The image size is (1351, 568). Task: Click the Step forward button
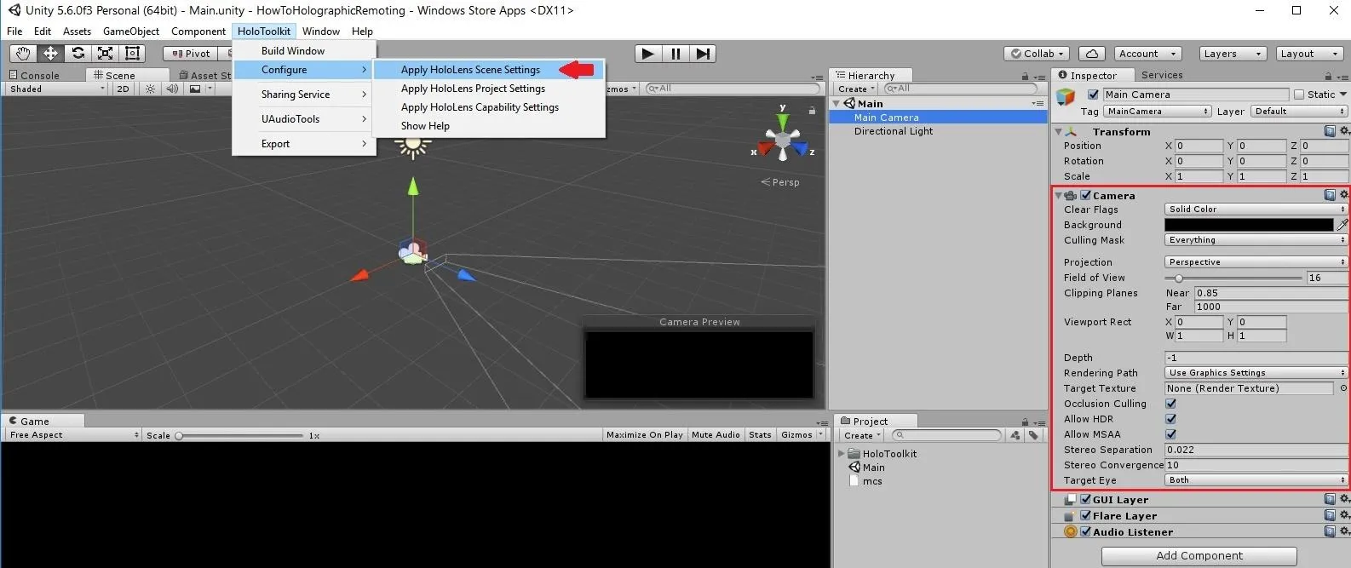[x=703, y=54]
